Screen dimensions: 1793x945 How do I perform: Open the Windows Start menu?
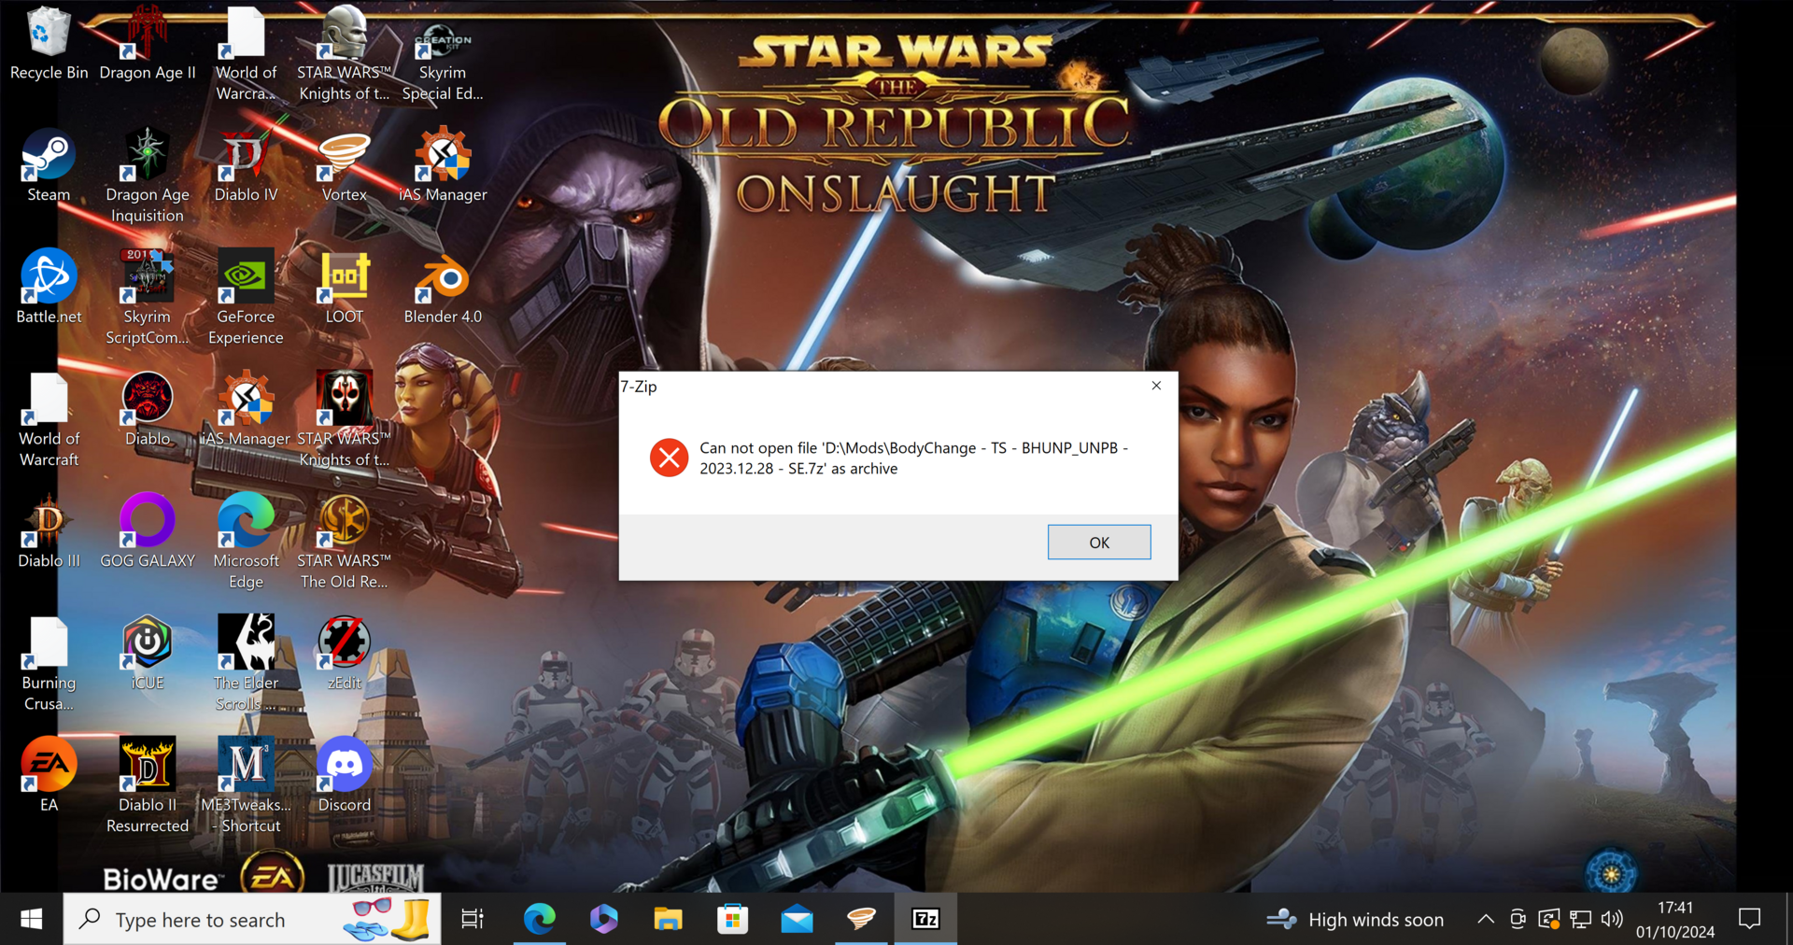coord(31,920)
